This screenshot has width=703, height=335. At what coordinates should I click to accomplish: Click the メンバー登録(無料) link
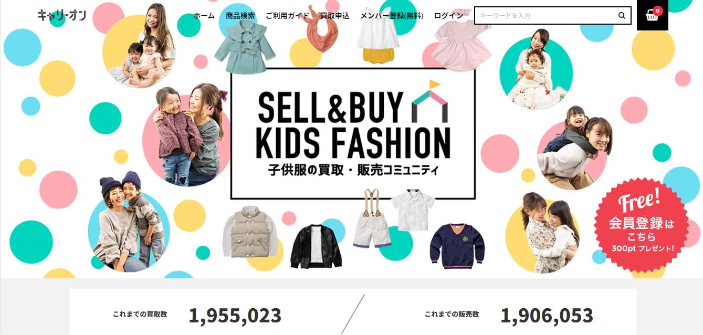click(392, 16)
